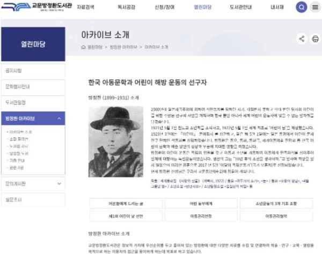
Task: Click the 소년운동의 3개 기초 조항 button
Action: coord(276,204)
